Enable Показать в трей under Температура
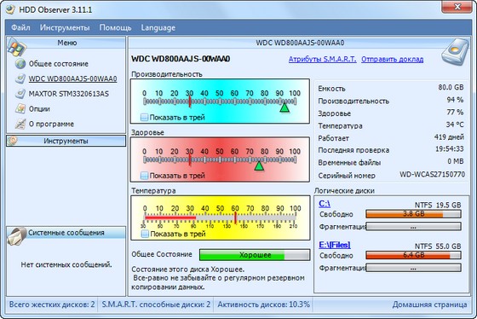Viewport: 477px width, 319px height. [x=145, y=234]
